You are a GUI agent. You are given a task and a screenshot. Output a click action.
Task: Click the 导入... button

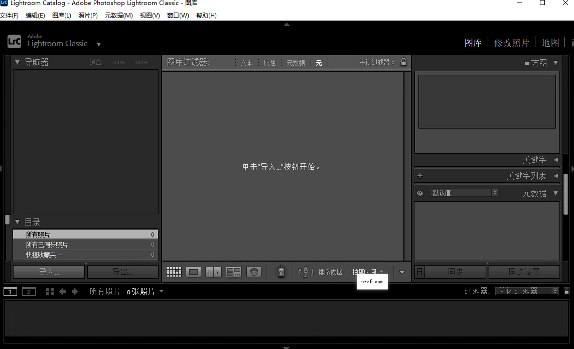pyautogui.click(x=49, y=272)
